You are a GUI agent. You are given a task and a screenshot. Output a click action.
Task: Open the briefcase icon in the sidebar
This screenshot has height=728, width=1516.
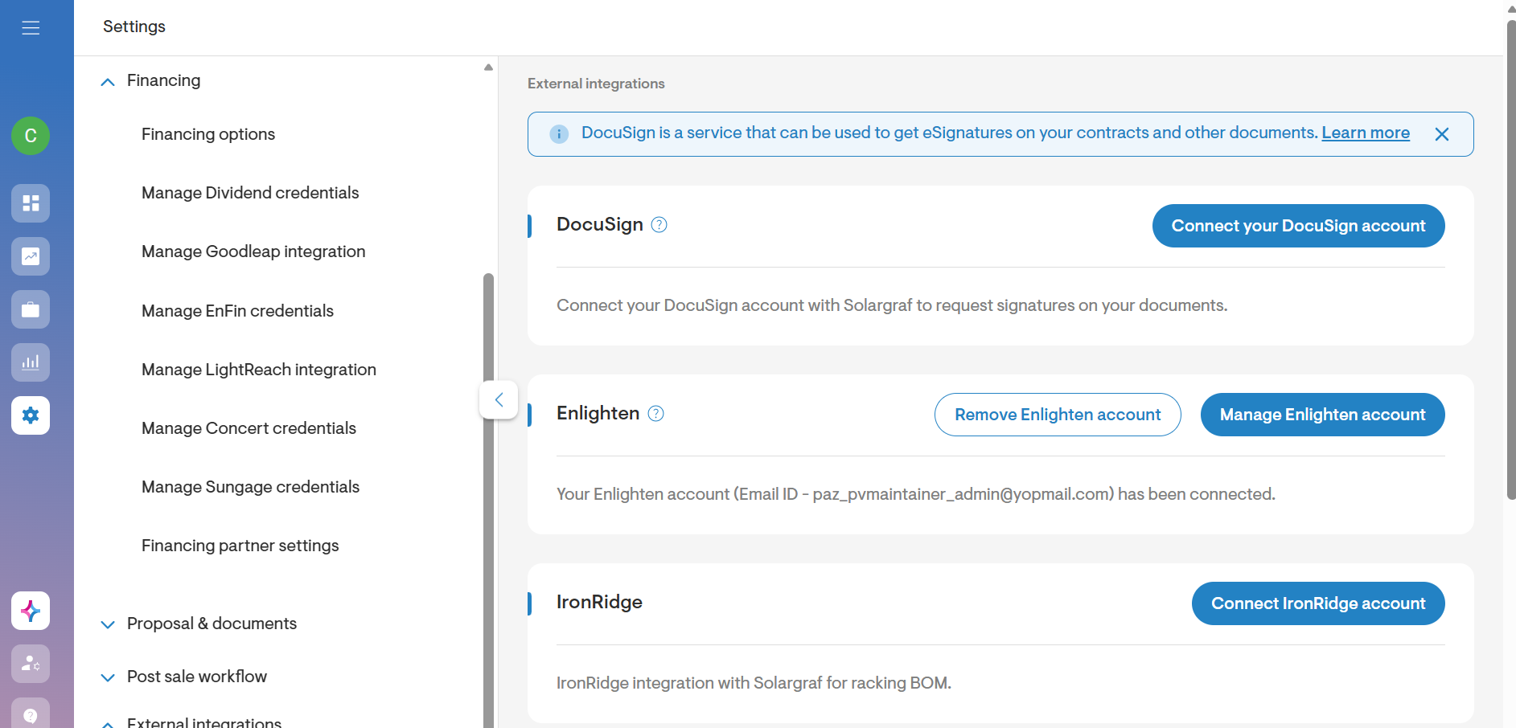[x=31, y=309]
